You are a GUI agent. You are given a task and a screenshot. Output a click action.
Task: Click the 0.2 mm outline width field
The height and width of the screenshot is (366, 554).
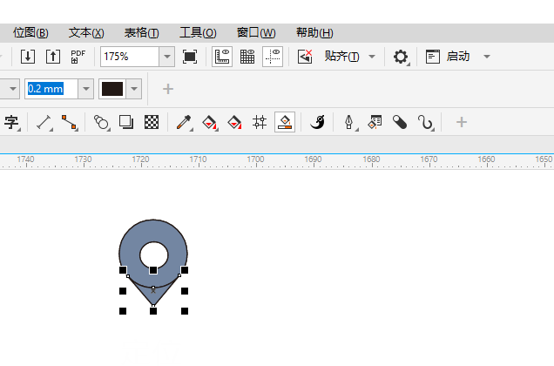[51, 89]
